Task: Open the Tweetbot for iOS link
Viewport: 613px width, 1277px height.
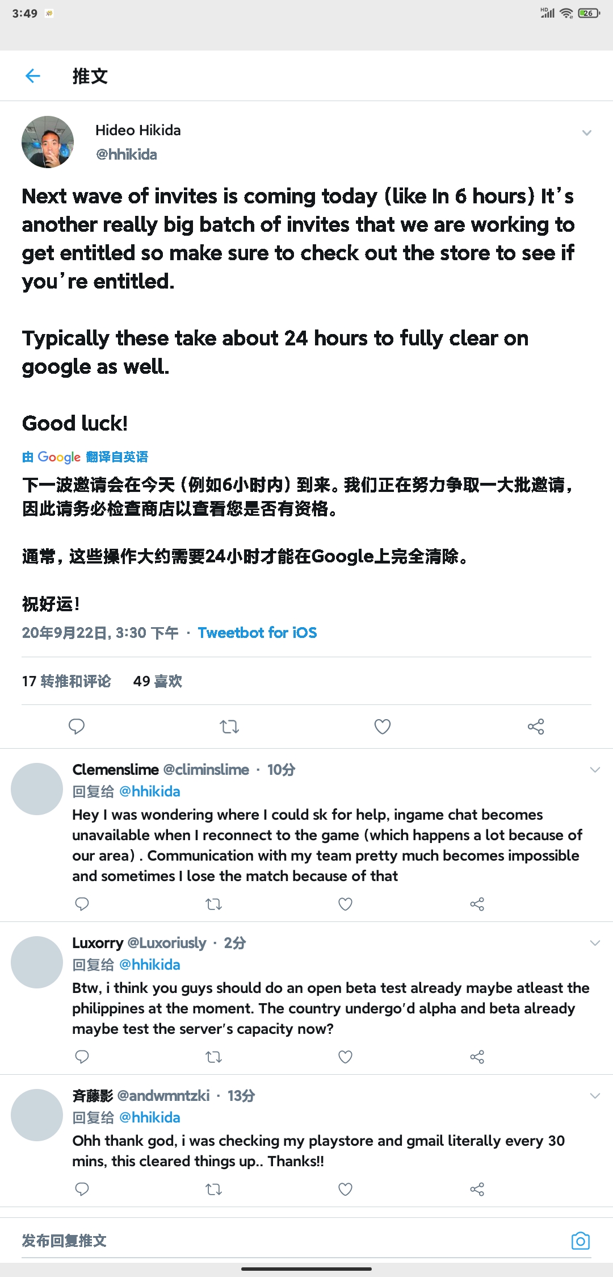Action: 257,633
